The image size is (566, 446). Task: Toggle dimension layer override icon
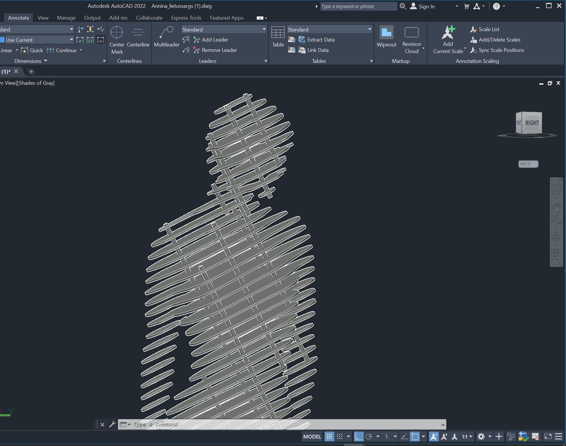tap(100, 40)
